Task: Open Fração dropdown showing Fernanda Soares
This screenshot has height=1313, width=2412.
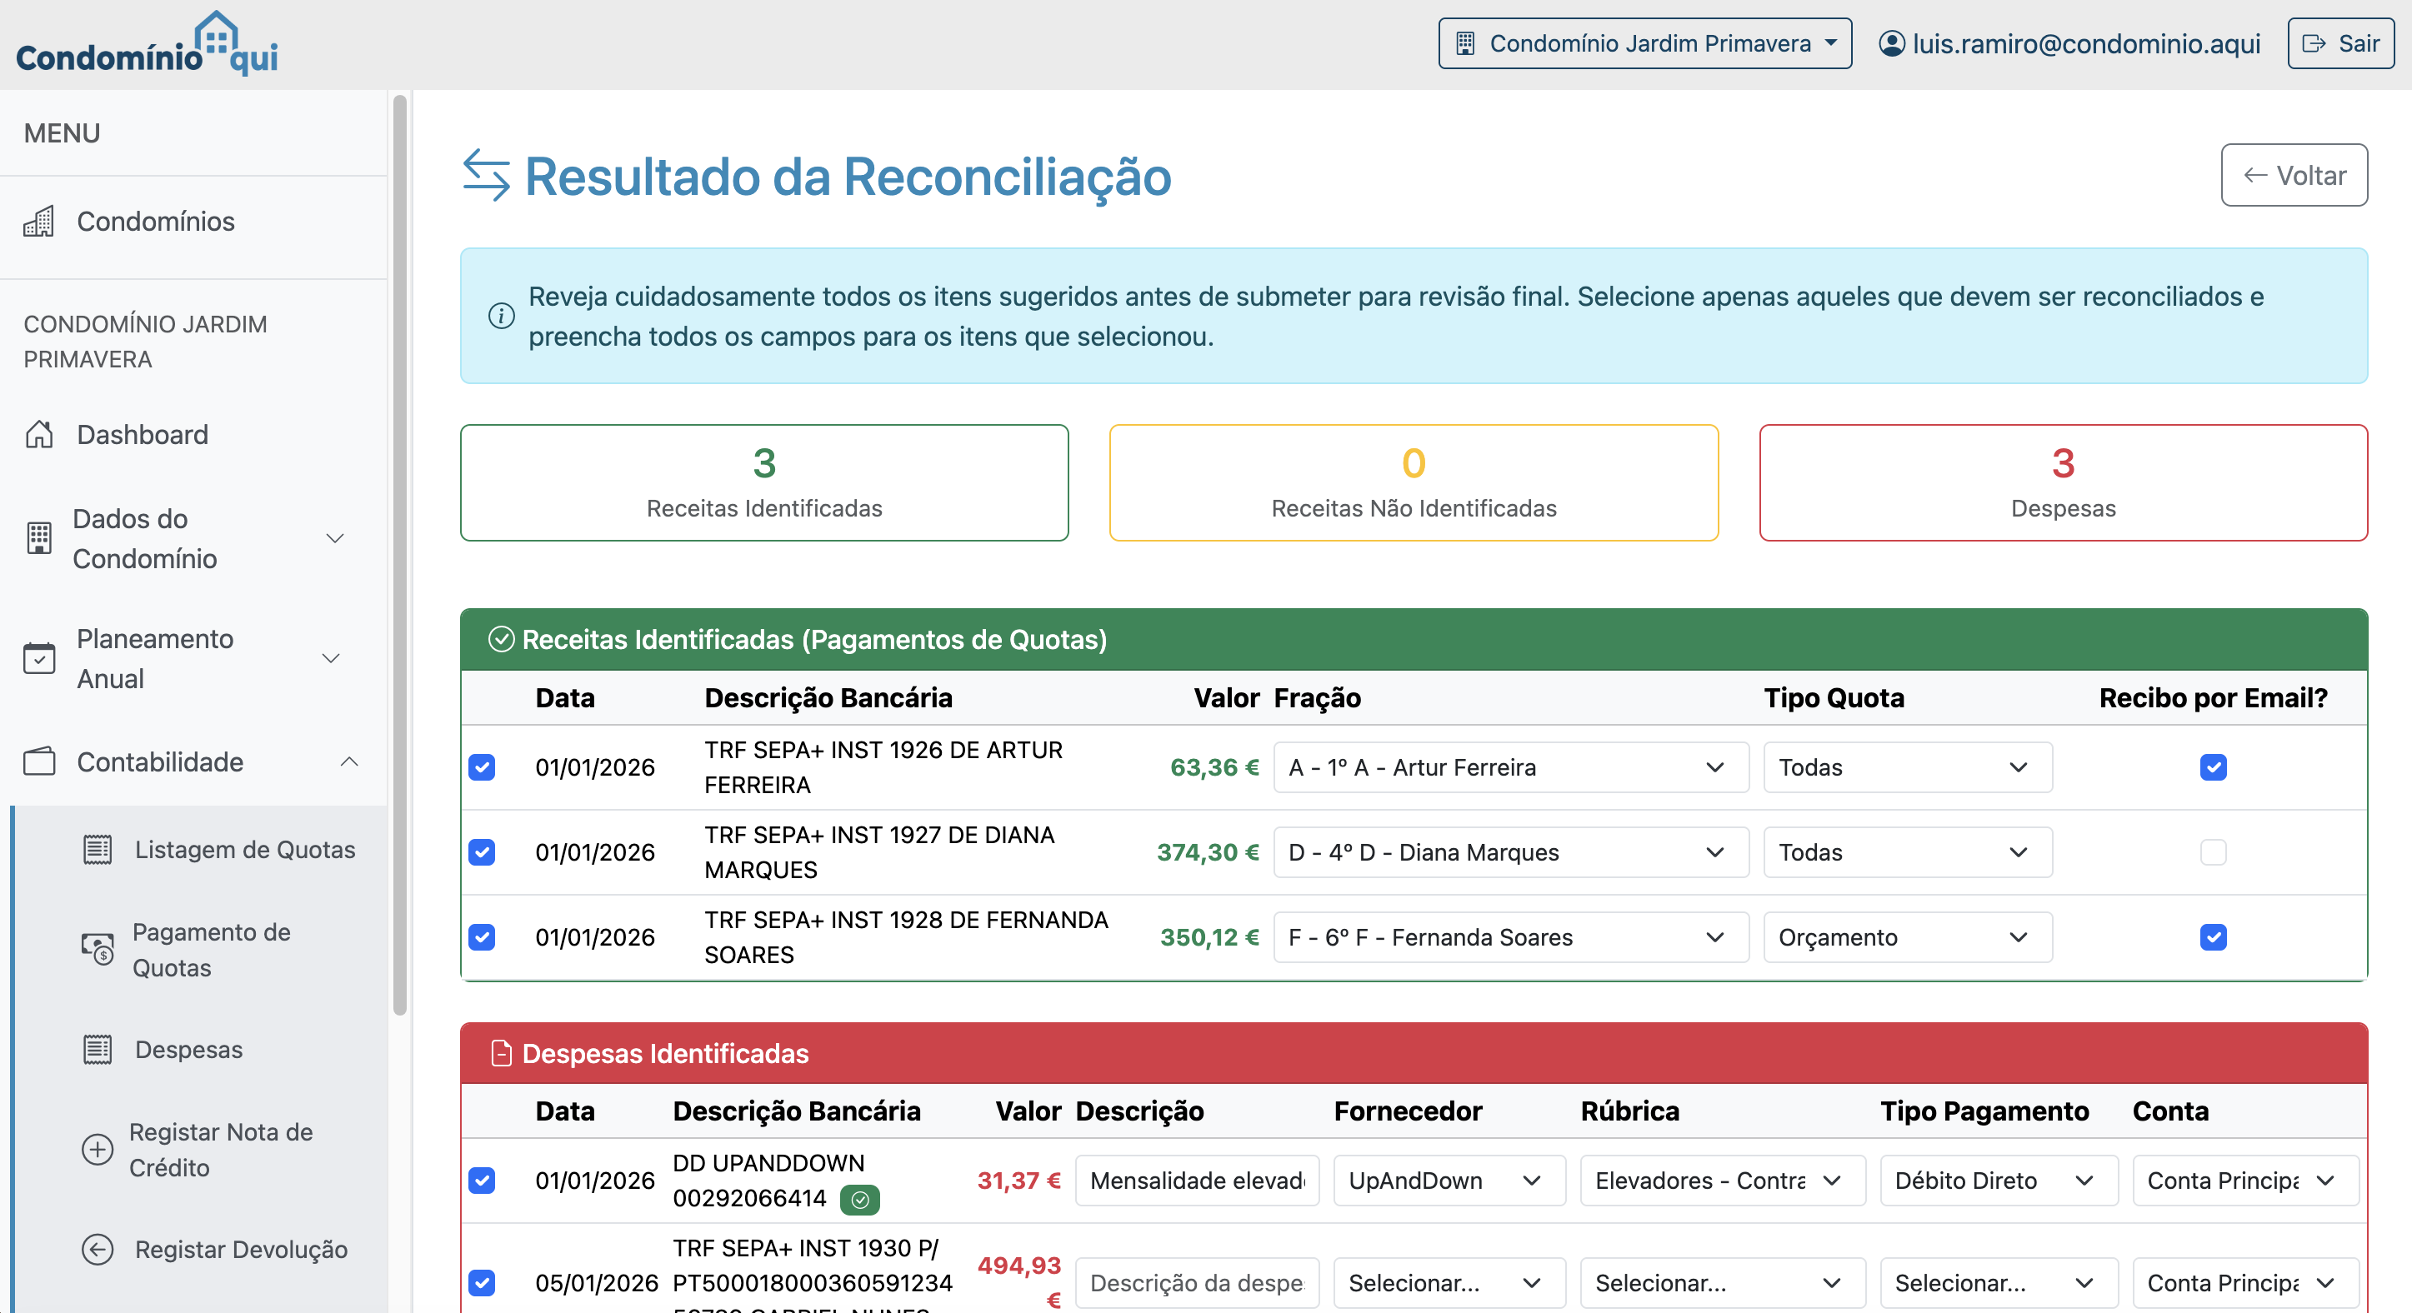Action: click(x=1511, y=938)
